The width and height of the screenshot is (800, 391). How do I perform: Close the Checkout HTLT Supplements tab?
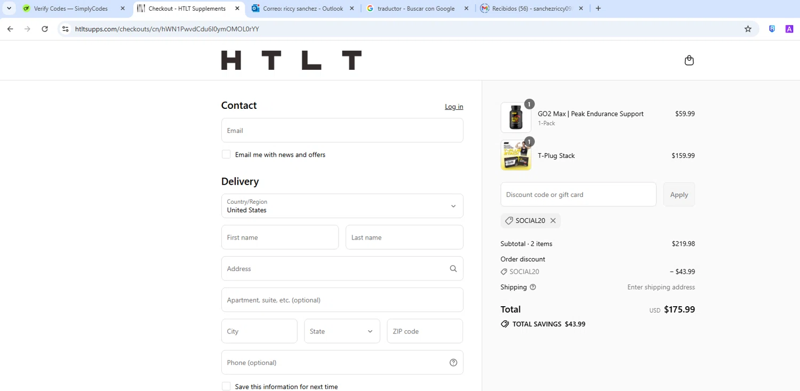[237, 9]
